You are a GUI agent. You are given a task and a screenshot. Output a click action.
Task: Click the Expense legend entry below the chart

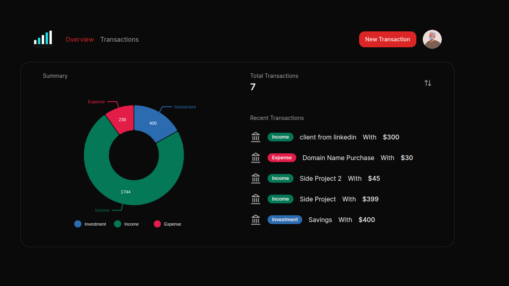click(167, 224)
